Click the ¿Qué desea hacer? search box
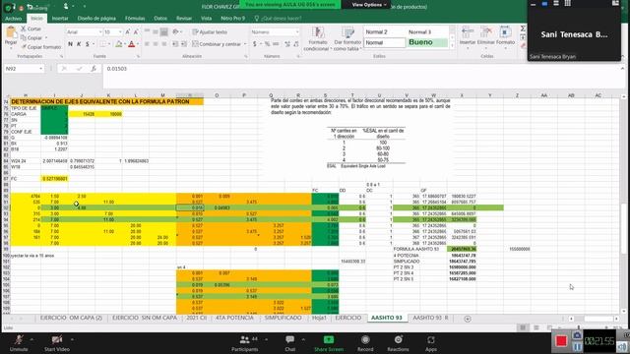630x354 pixels. [x=278, y=19]
